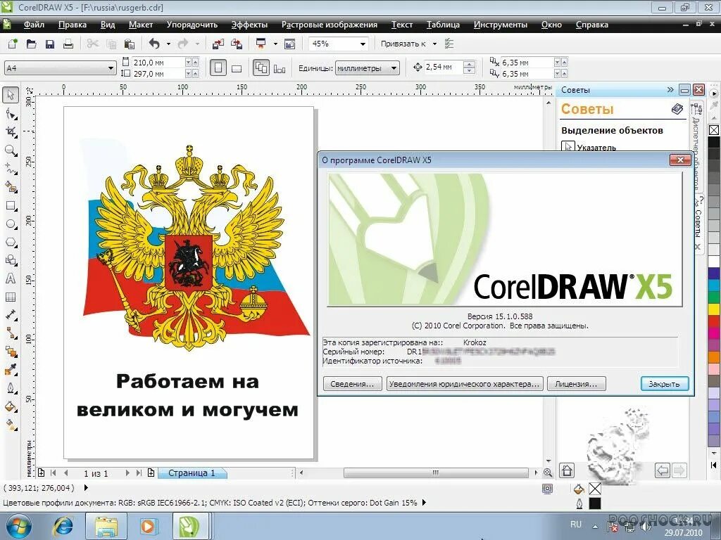The height and width of the screenshot is (540, 721).
Task: Toggle apply layout to all pages
Action: coord(261,68)
